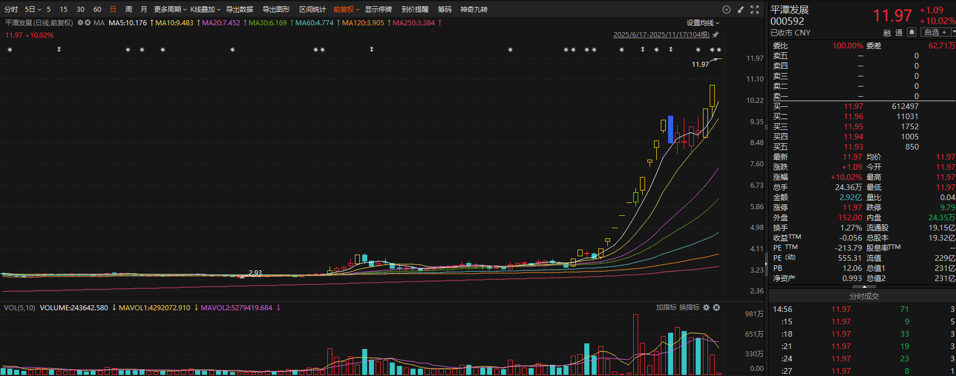Switch to the 周 weekly chart tab
This screenshot has width=956, height=376.
point(129,10)
